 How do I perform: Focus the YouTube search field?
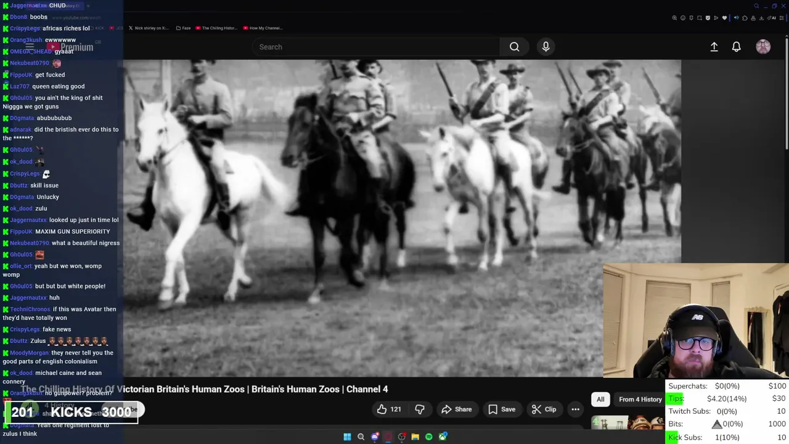pos(376,47)
